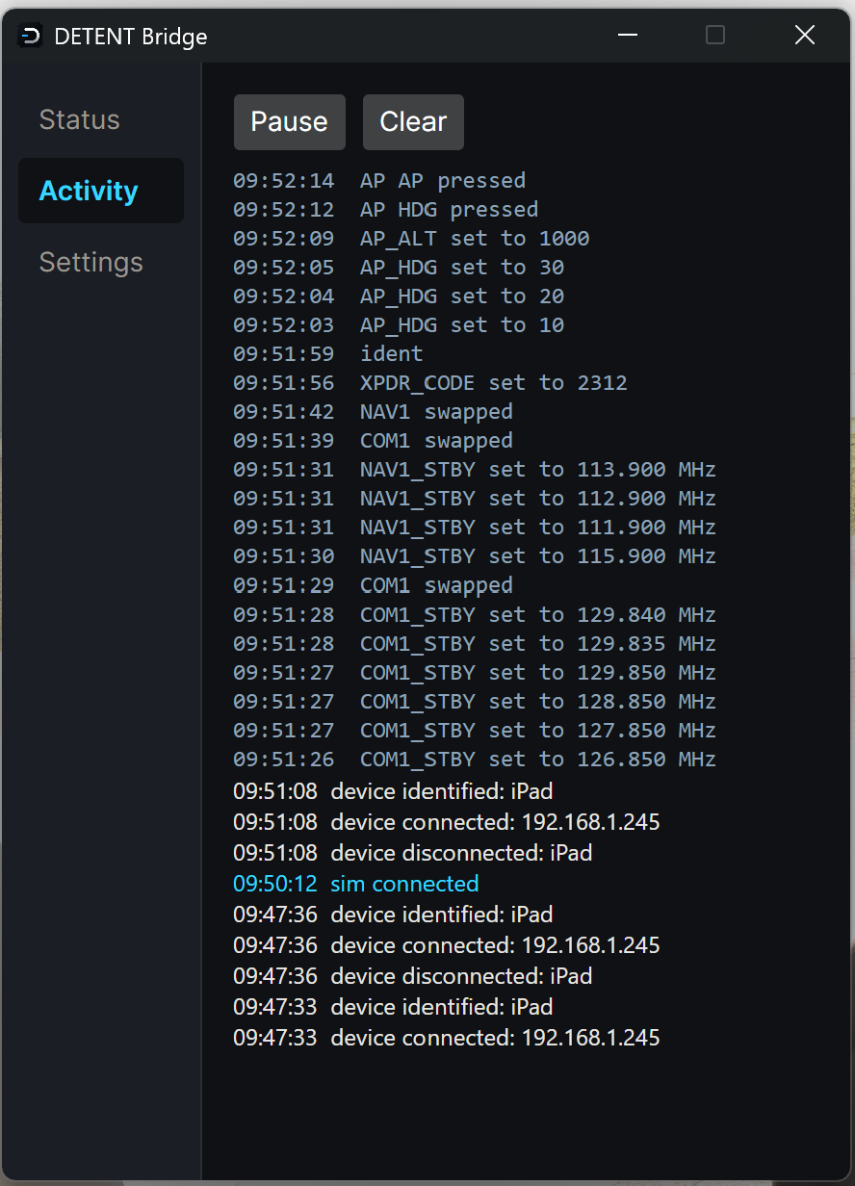Click 'COM1_STBY set to 129.835 MHz'
Screen dimensions: 855x1186
coord(475,643)
